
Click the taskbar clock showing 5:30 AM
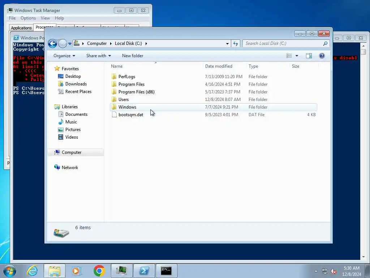(x=352, y=271)
